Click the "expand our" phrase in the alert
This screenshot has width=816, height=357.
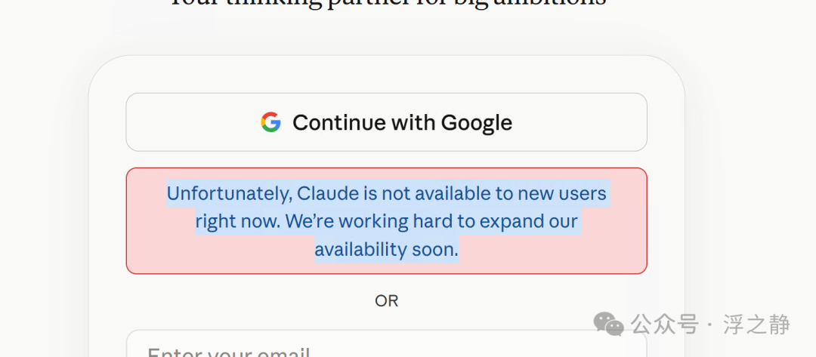pyautogui.click(x=529, y=223)
